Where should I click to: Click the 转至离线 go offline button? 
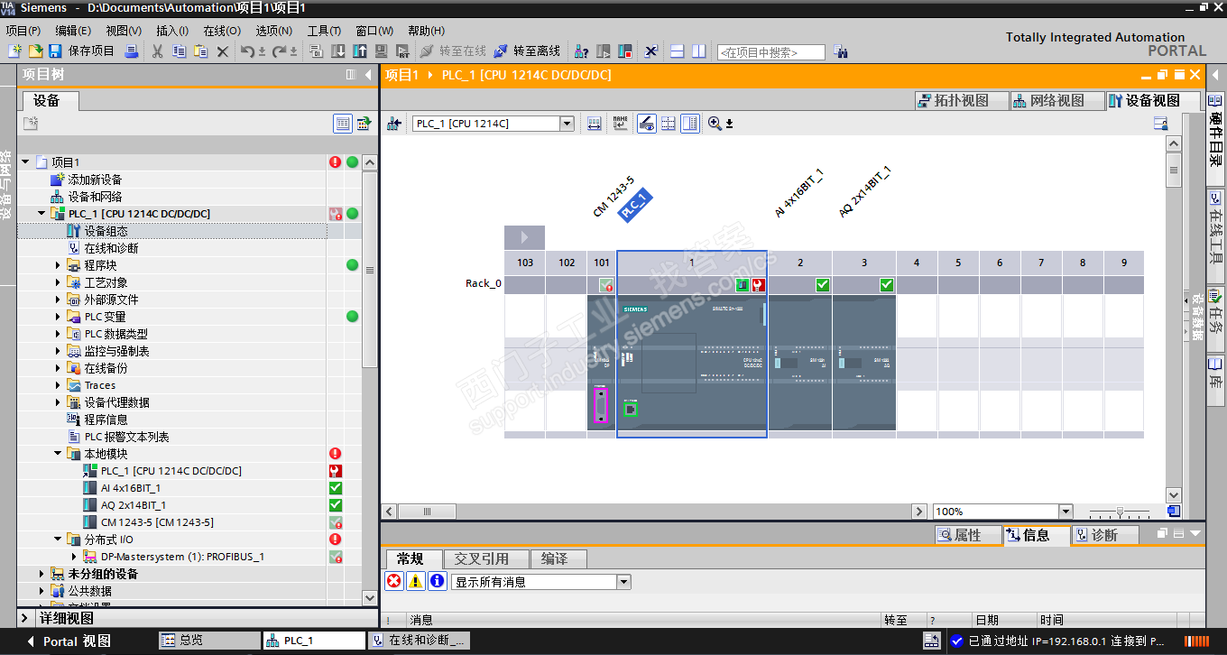(x=528, y=51)
